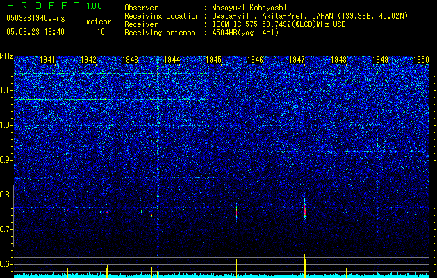Select the ICOM IC-575 53.7492 MHz USB text

[279, 24]
